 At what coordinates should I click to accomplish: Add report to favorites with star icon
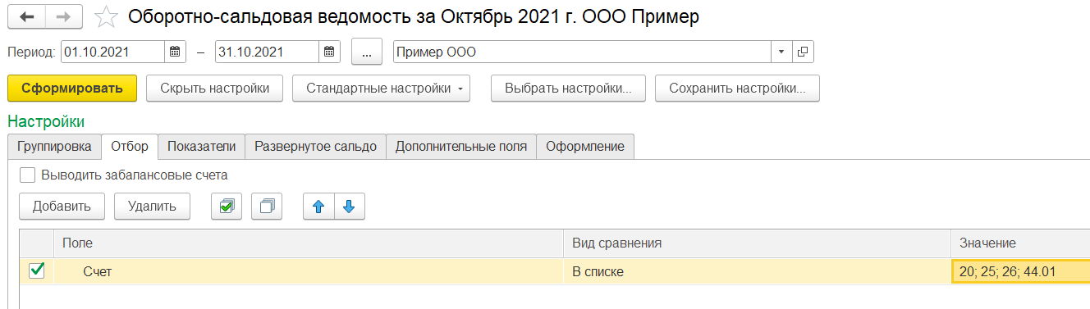coord(105,16)
